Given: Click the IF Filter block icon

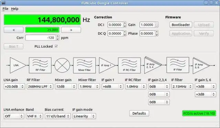Looking at the screenshot, I should coord(178,65).
